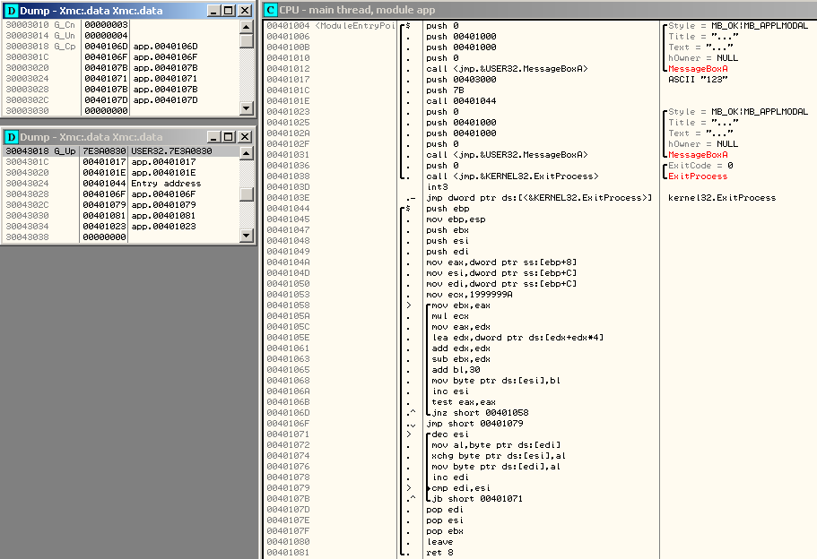Click the scrollbar thumb in lower Dump window

(246, 194)
